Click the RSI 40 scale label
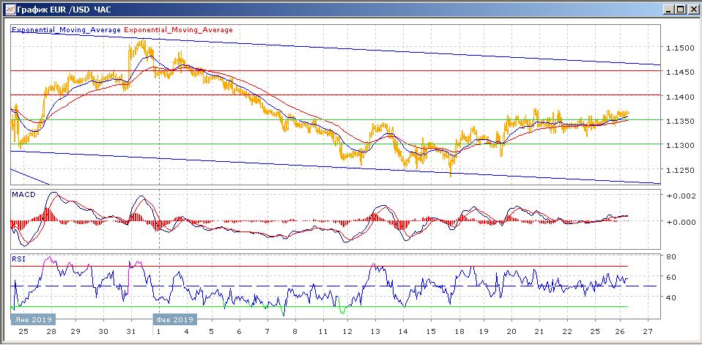Screen dimensions: 702x345 tap(671, 297)
